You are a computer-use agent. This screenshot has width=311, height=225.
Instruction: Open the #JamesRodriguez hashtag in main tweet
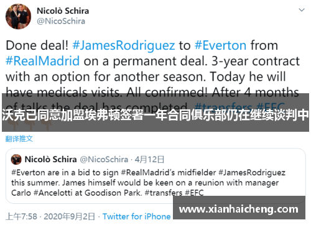coord(124,45)
